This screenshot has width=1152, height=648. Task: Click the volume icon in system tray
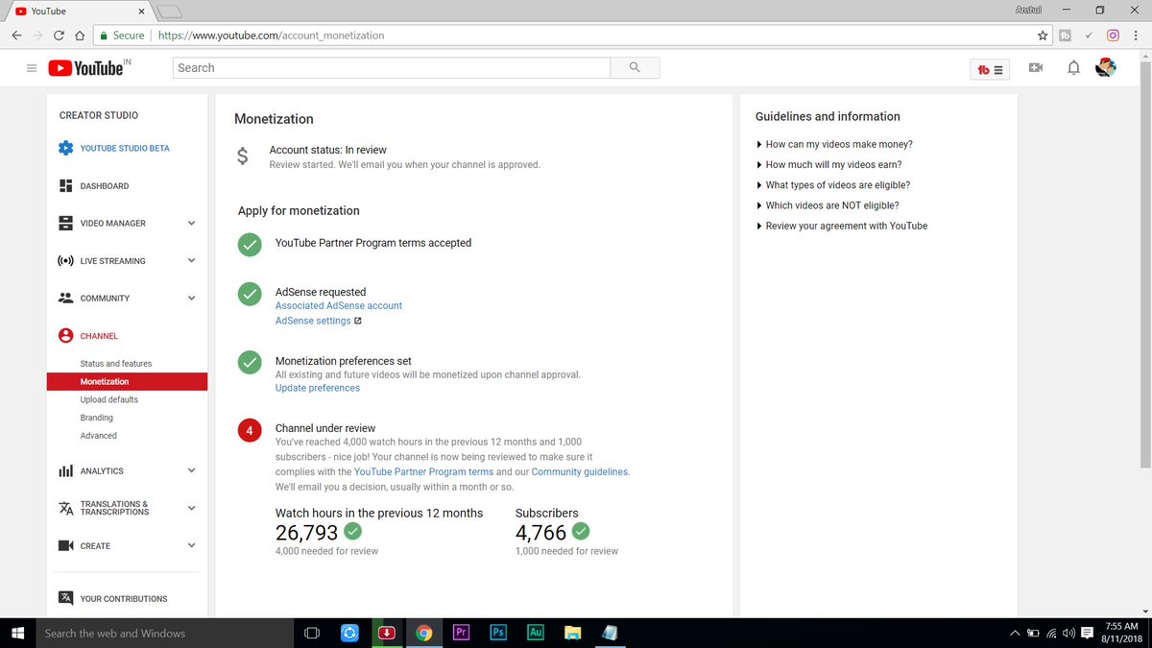(1068, 633)
